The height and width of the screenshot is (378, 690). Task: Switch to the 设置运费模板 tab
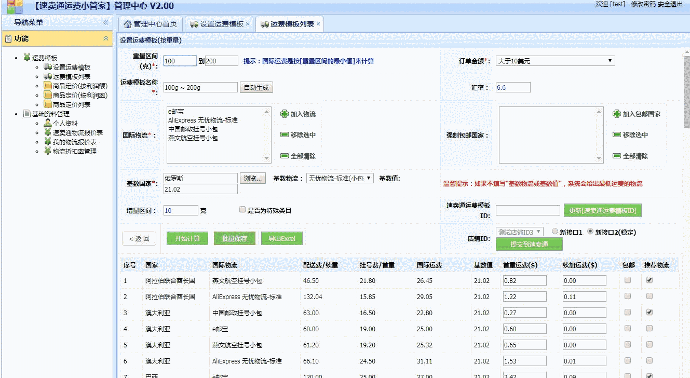pos(221,23)
